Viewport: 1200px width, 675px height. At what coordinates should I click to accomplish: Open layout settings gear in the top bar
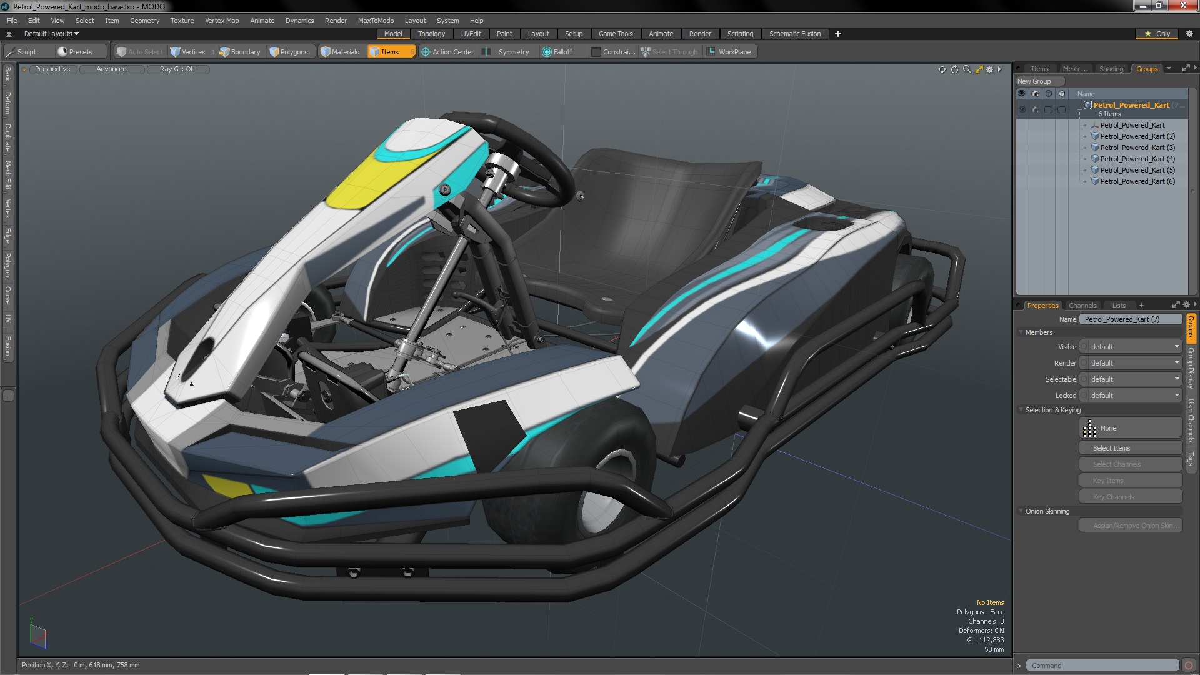(x=1189, y=34)
